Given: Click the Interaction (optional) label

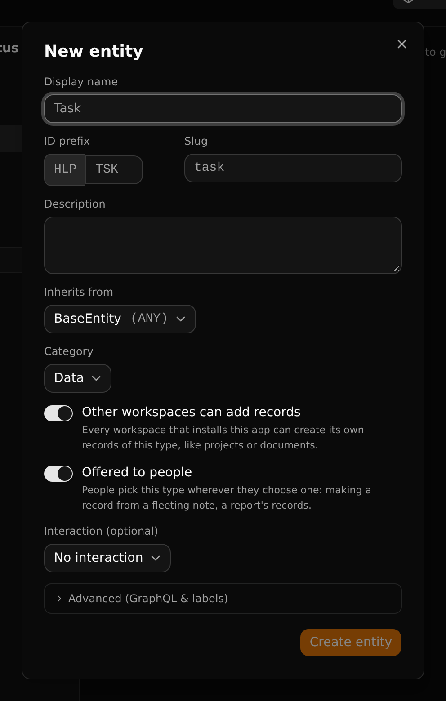Looking at the screenshot, I should (x=101, y=531).
